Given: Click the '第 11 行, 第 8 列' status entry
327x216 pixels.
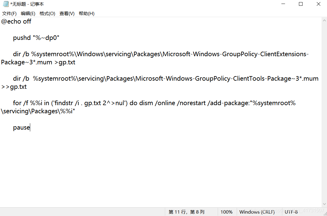Looking at the screenshot, I should pos(186,212).
